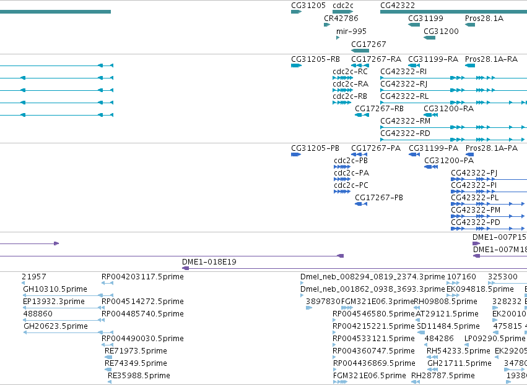Click transcript CG42322-RJ label
Image resolution: width=527 pixels, height=385 pixels.
click(404, 84)
